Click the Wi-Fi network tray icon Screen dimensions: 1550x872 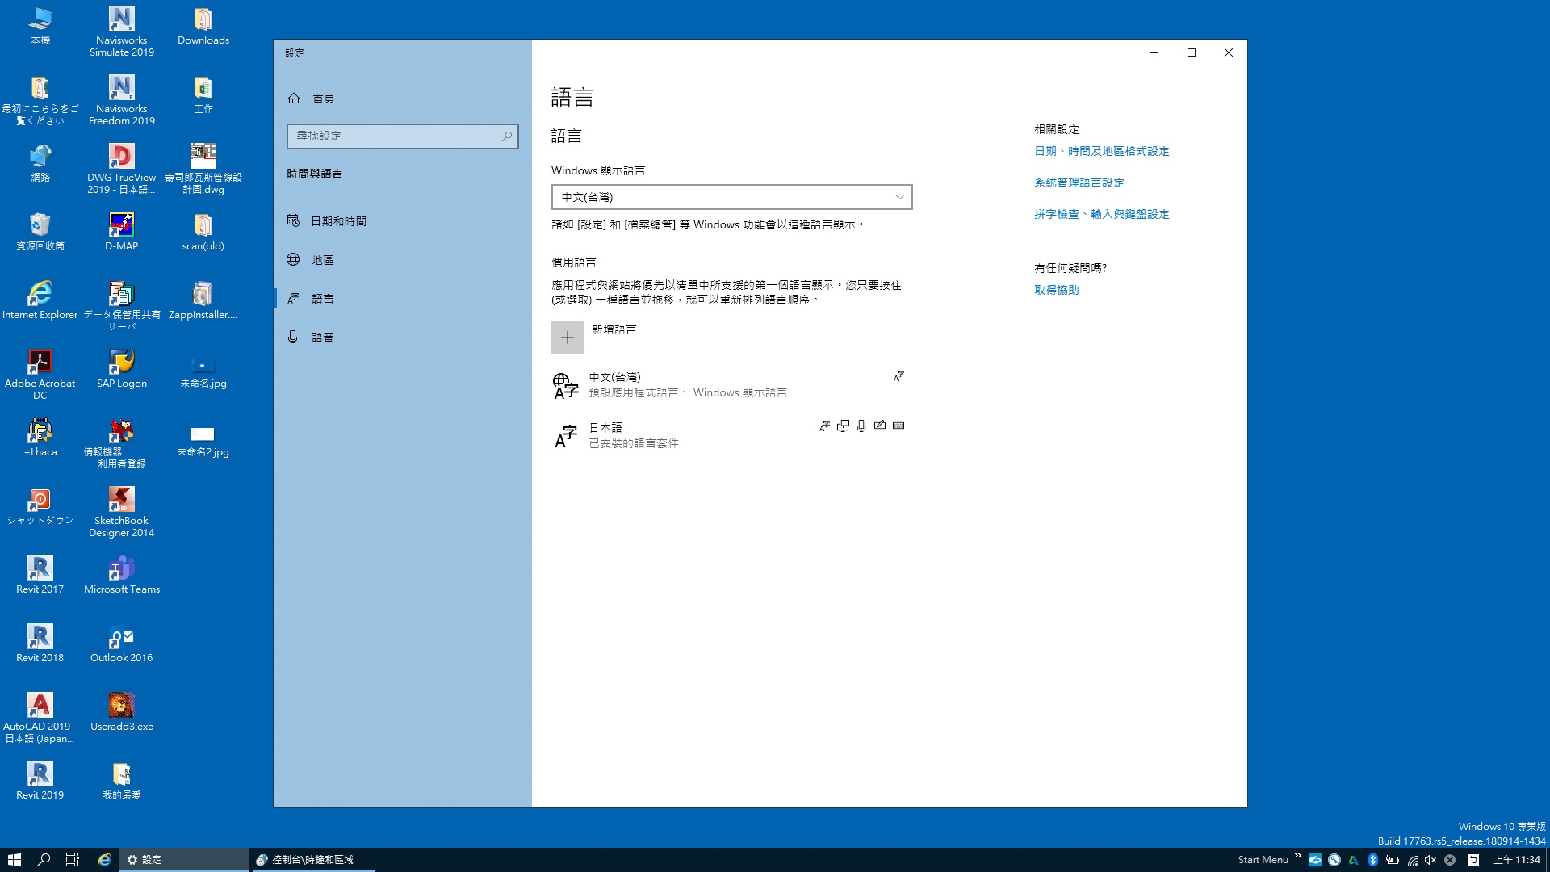click(1412, 860)
